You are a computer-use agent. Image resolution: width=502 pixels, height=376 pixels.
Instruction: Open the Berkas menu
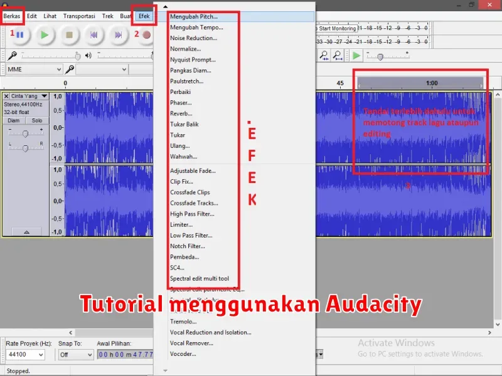click(12, 16)
